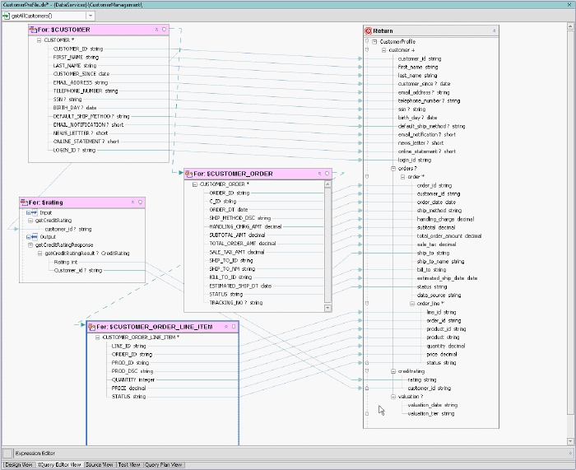Collapse the For: $CUSTOMER block via its arrow icon
The height and width of the screenshot is (470, 576).
click(x=156, y=30)
